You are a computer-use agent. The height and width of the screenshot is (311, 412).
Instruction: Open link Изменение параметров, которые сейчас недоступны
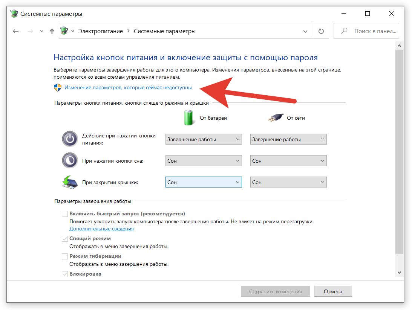(128, 87)
